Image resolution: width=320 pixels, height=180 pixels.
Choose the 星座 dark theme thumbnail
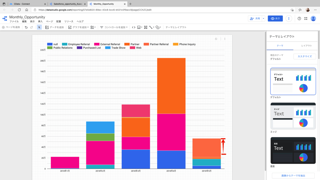(x=293, y=150)
